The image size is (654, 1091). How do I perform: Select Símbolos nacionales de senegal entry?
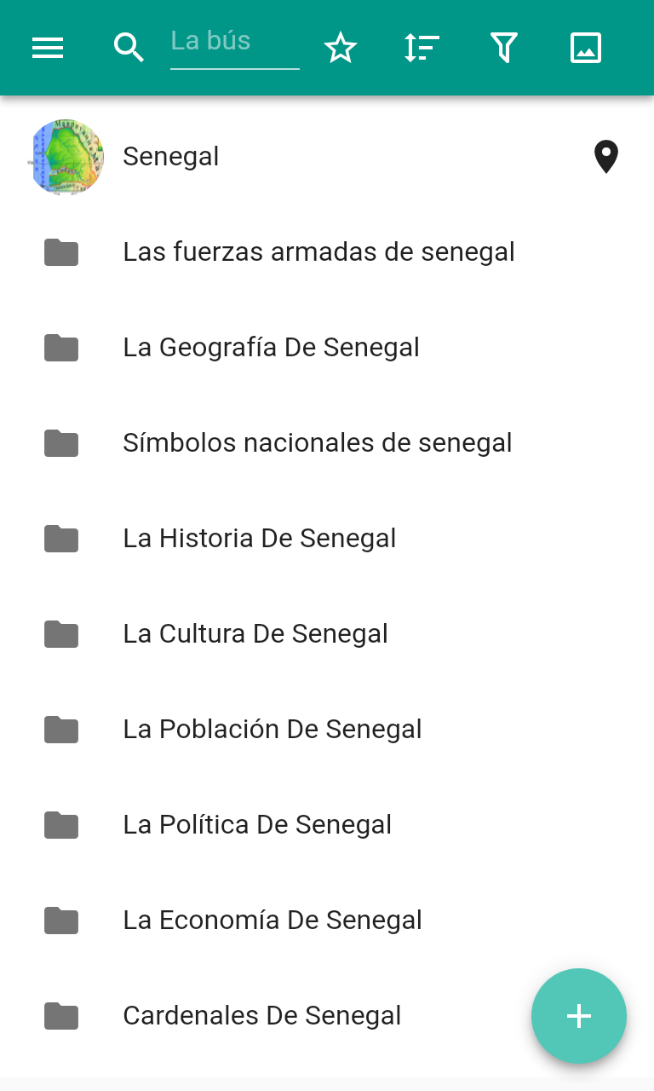327,443
